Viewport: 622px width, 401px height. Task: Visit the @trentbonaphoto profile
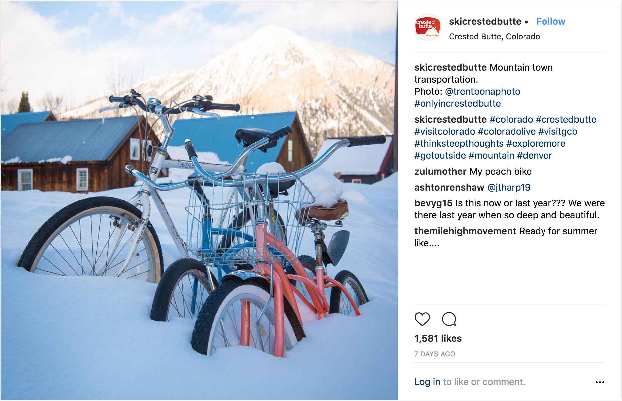point(482,91)
